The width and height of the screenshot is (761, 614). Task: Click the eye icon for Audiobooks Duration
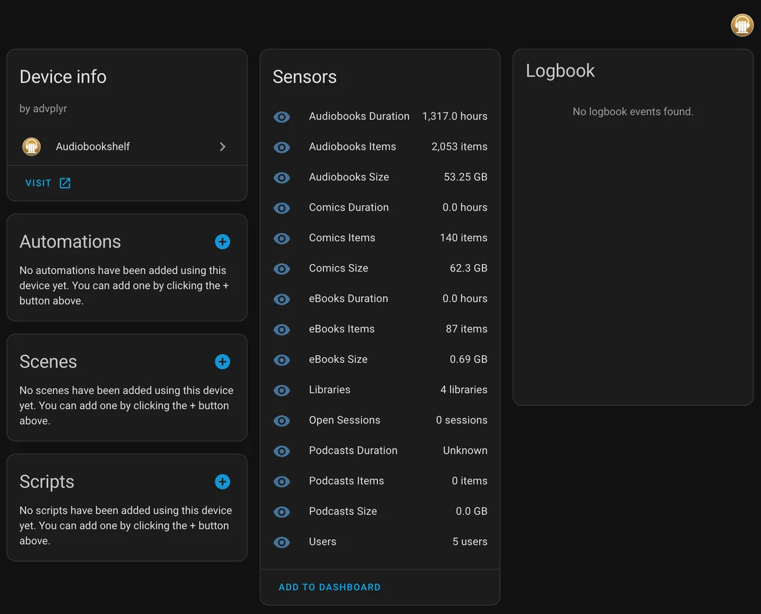(282, 117)
